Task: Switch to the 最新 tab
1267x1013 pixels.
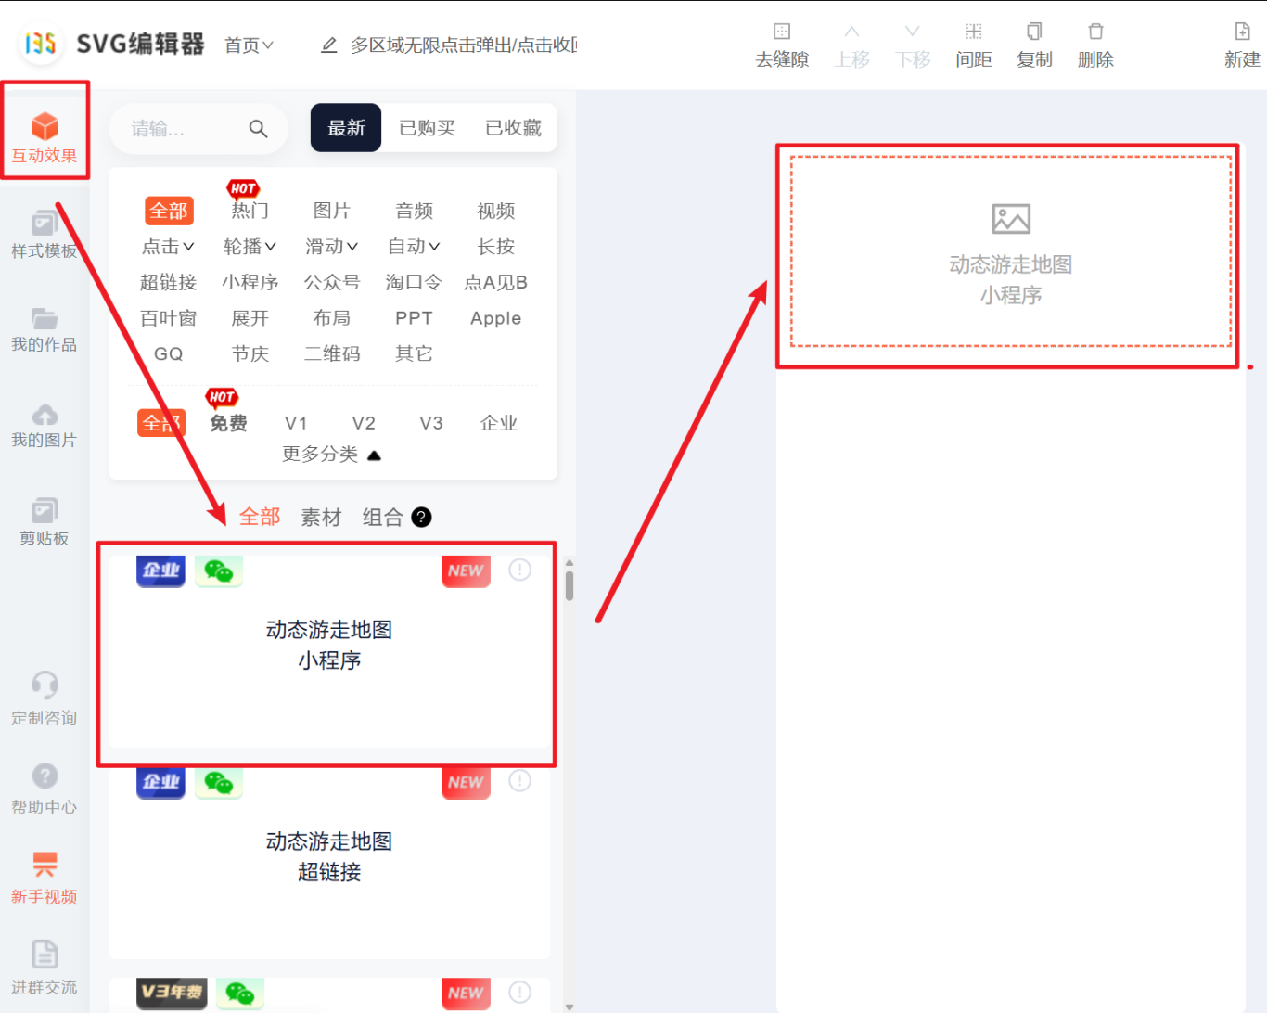Action: pyautogui.click(x=346, y=128)
